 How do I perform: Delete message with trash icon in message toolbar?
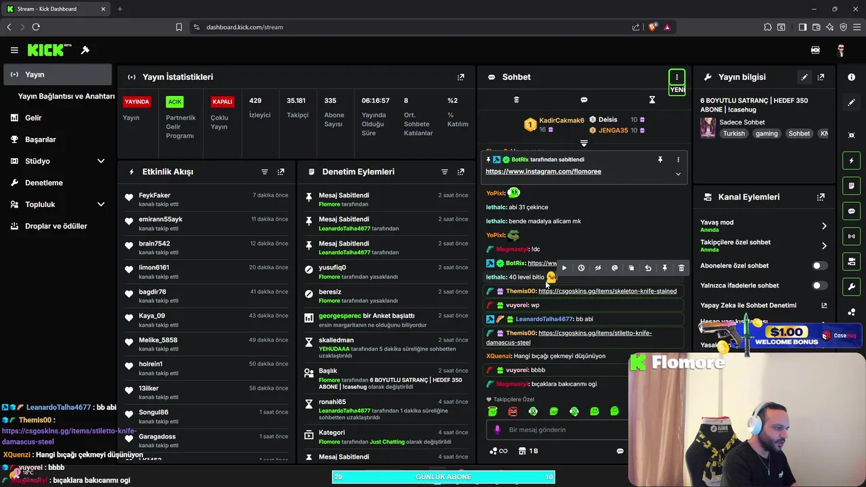click(x=681, y=268)
